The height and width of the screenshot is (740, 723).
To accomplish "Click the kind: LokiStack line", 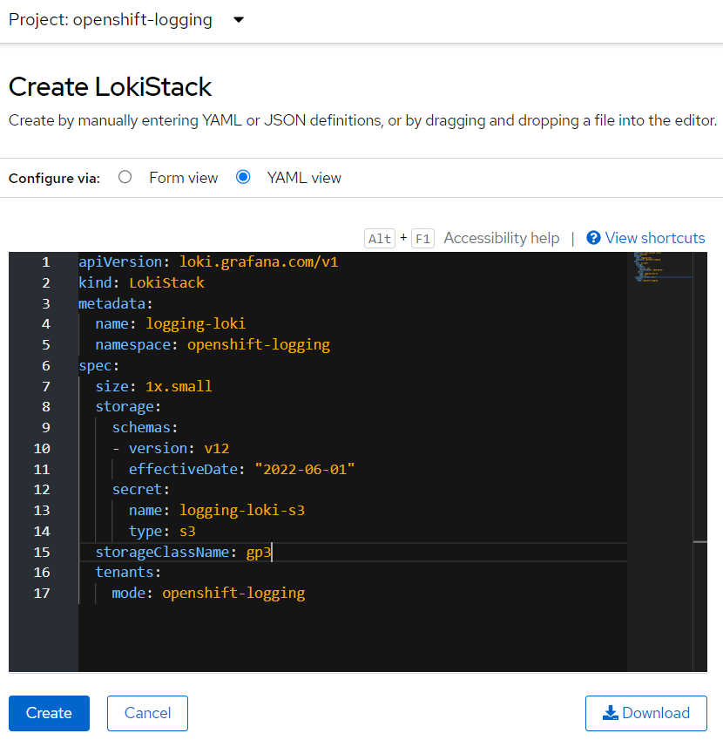I will point(141,282).
